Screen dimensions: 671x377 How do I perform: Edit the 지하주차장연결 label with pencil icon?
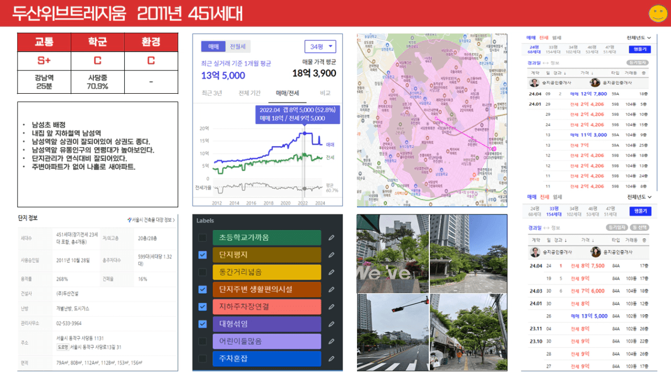tap(331, 306)
